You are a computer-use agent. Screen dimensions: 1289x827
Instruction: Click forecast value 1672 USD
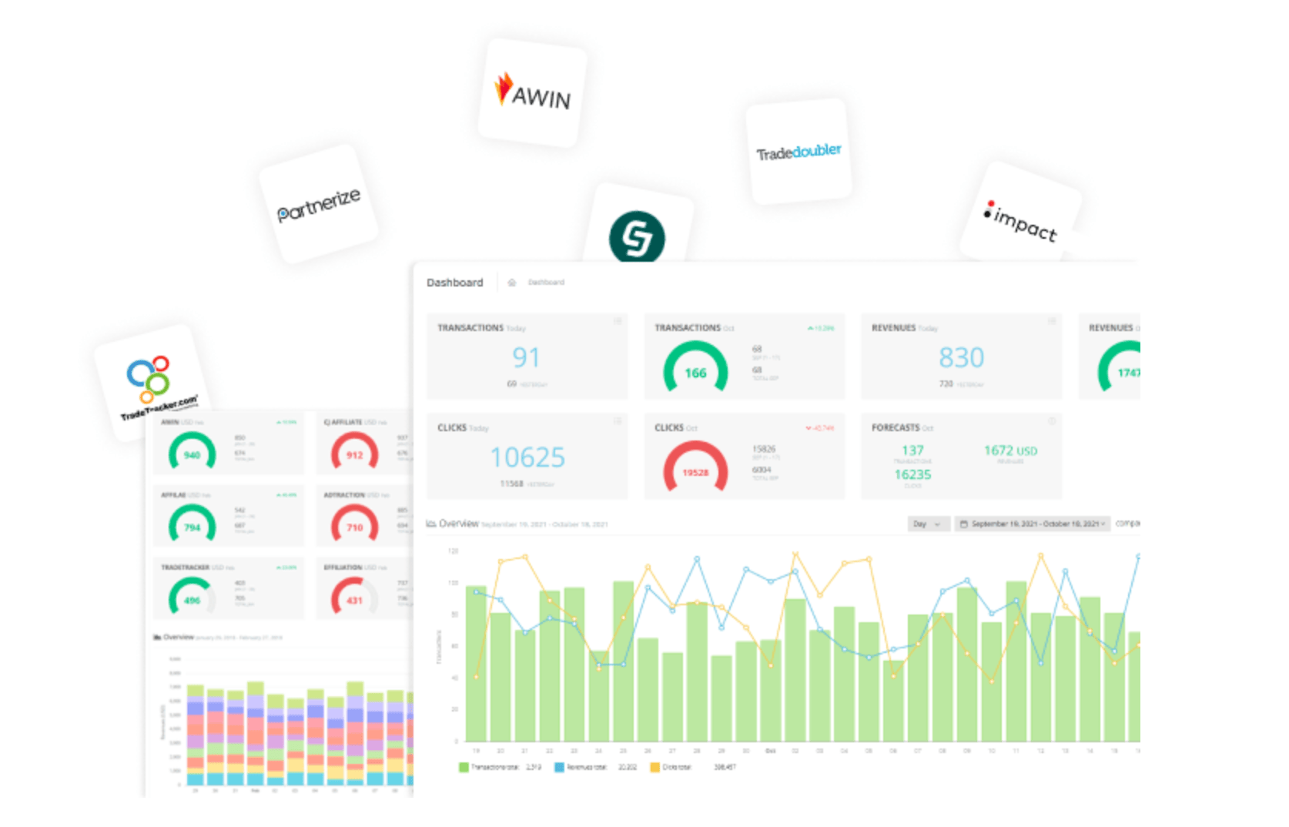coord(1010,450)
